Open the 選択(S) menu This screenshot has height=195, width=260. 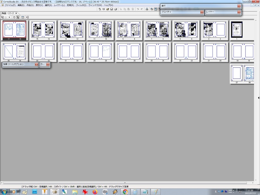48,5
